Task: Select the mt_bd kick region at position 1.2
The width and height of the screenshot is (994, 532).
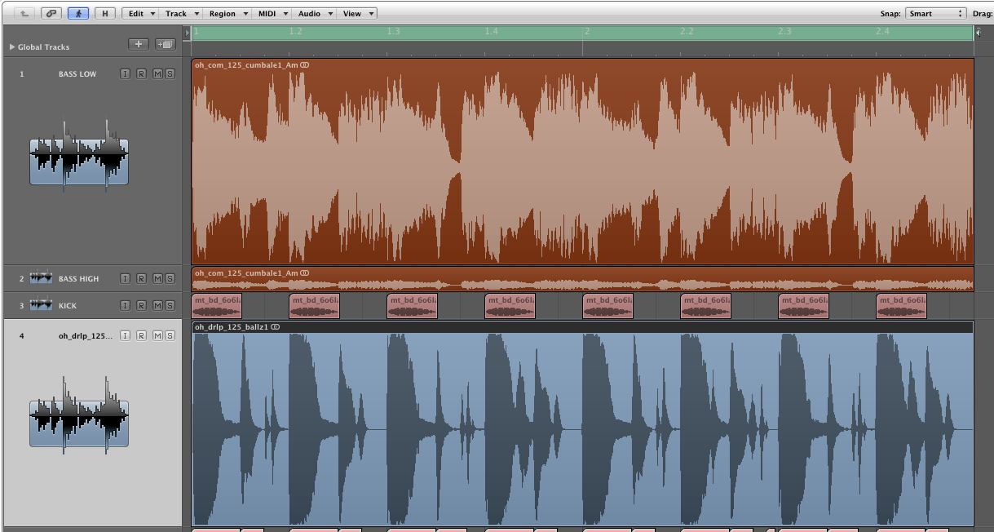Action: click(x=315, y=306)
